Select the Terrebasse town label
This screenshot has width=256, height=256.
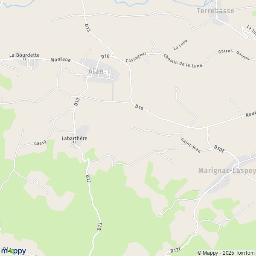215,11
